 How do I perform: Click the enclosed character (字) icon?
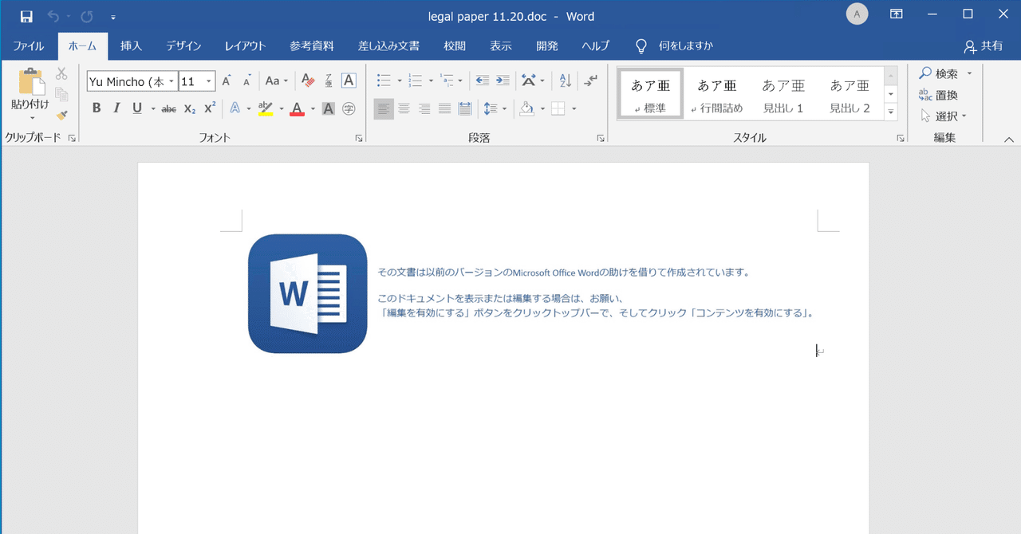pos(349,108)
